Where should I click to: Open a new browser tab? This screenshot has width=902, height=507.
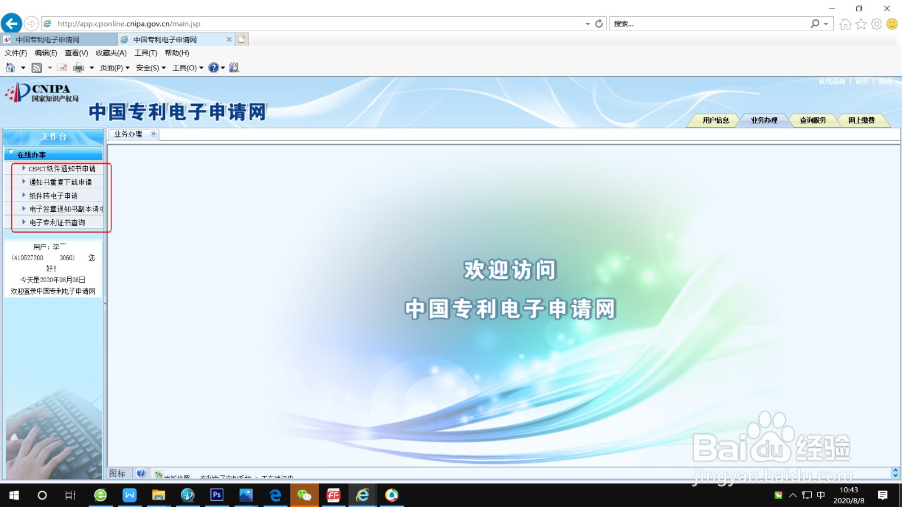[x=242, y=39]
